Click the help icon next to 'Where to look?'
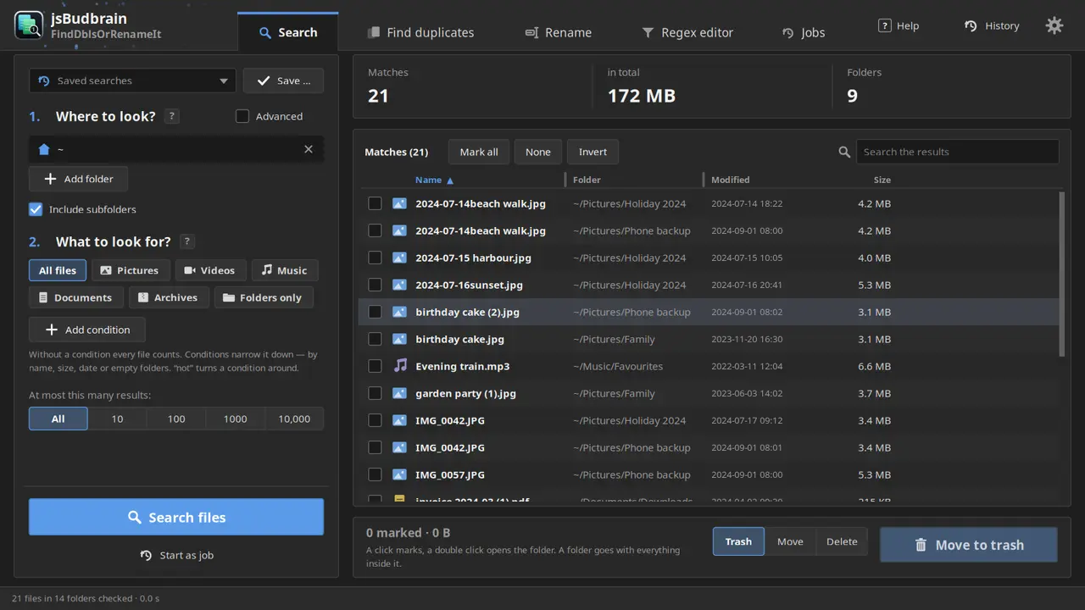 click(171, 116)
